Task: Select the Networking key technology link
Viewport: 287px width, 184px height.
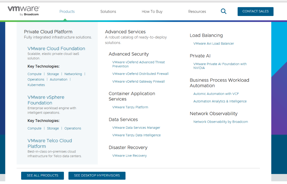Action: (73, 74)
